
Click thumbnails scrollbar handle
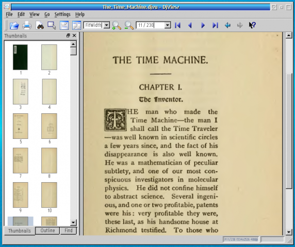pyautogui.click(x=73, y=51)
